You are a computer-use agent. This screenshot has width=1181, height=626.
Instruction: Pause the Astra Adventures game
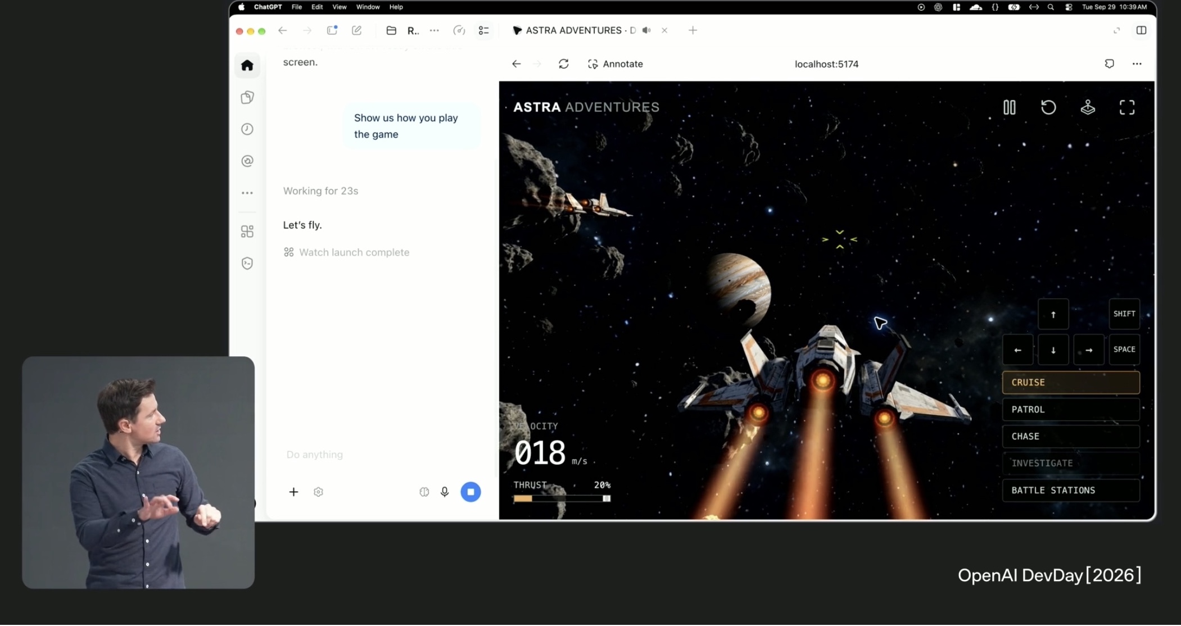click(1009, 107)
